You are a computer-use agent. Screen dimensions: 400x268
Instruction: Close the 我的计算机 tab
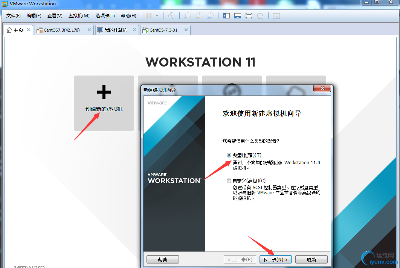tap(134, 30)
